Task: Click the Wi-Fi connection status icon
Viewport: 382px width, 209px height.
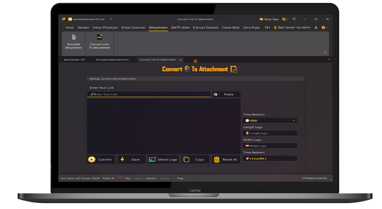Action: click(294, 19)
